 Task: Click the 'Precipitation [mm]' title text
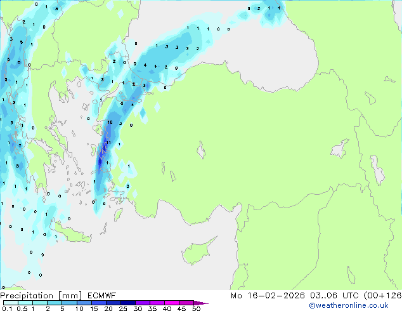[41, 296]
